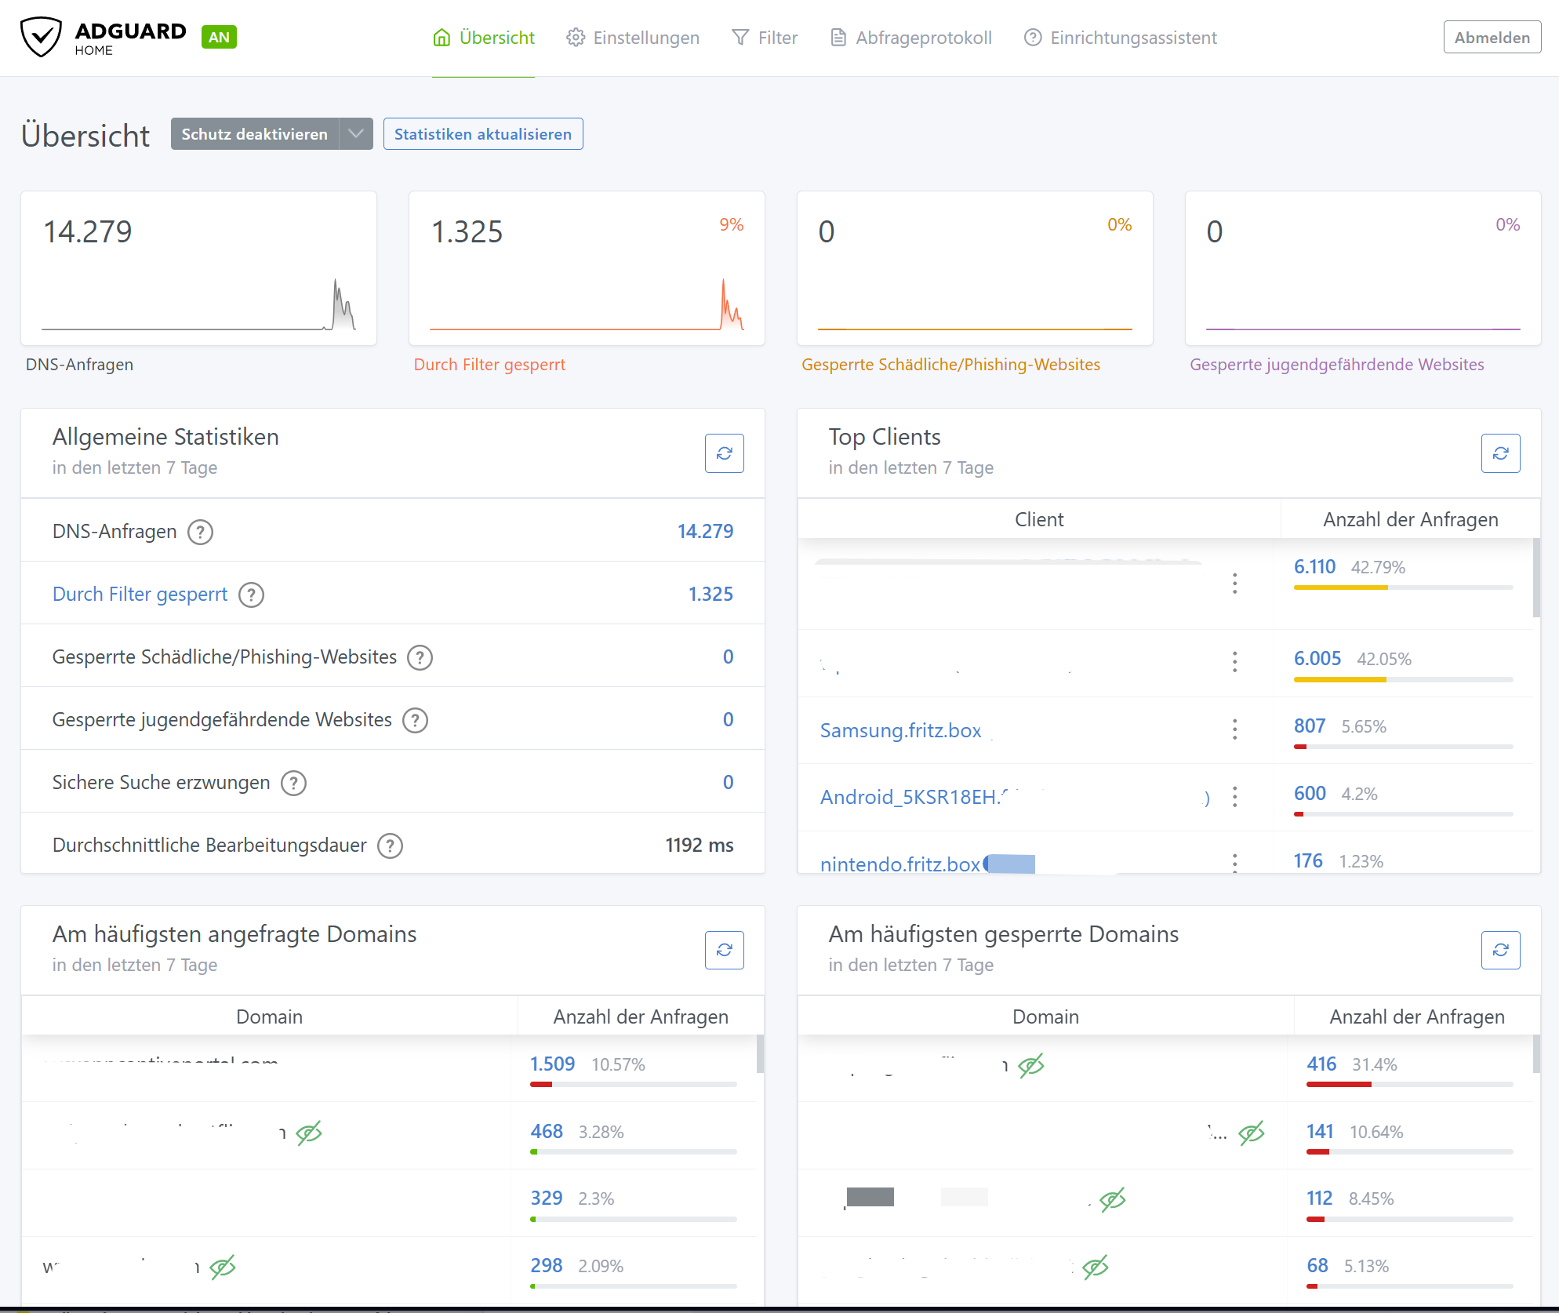Click the AdGuard Home shield logo
This screenshot has width=1559, height=1313.
[41, 37]
